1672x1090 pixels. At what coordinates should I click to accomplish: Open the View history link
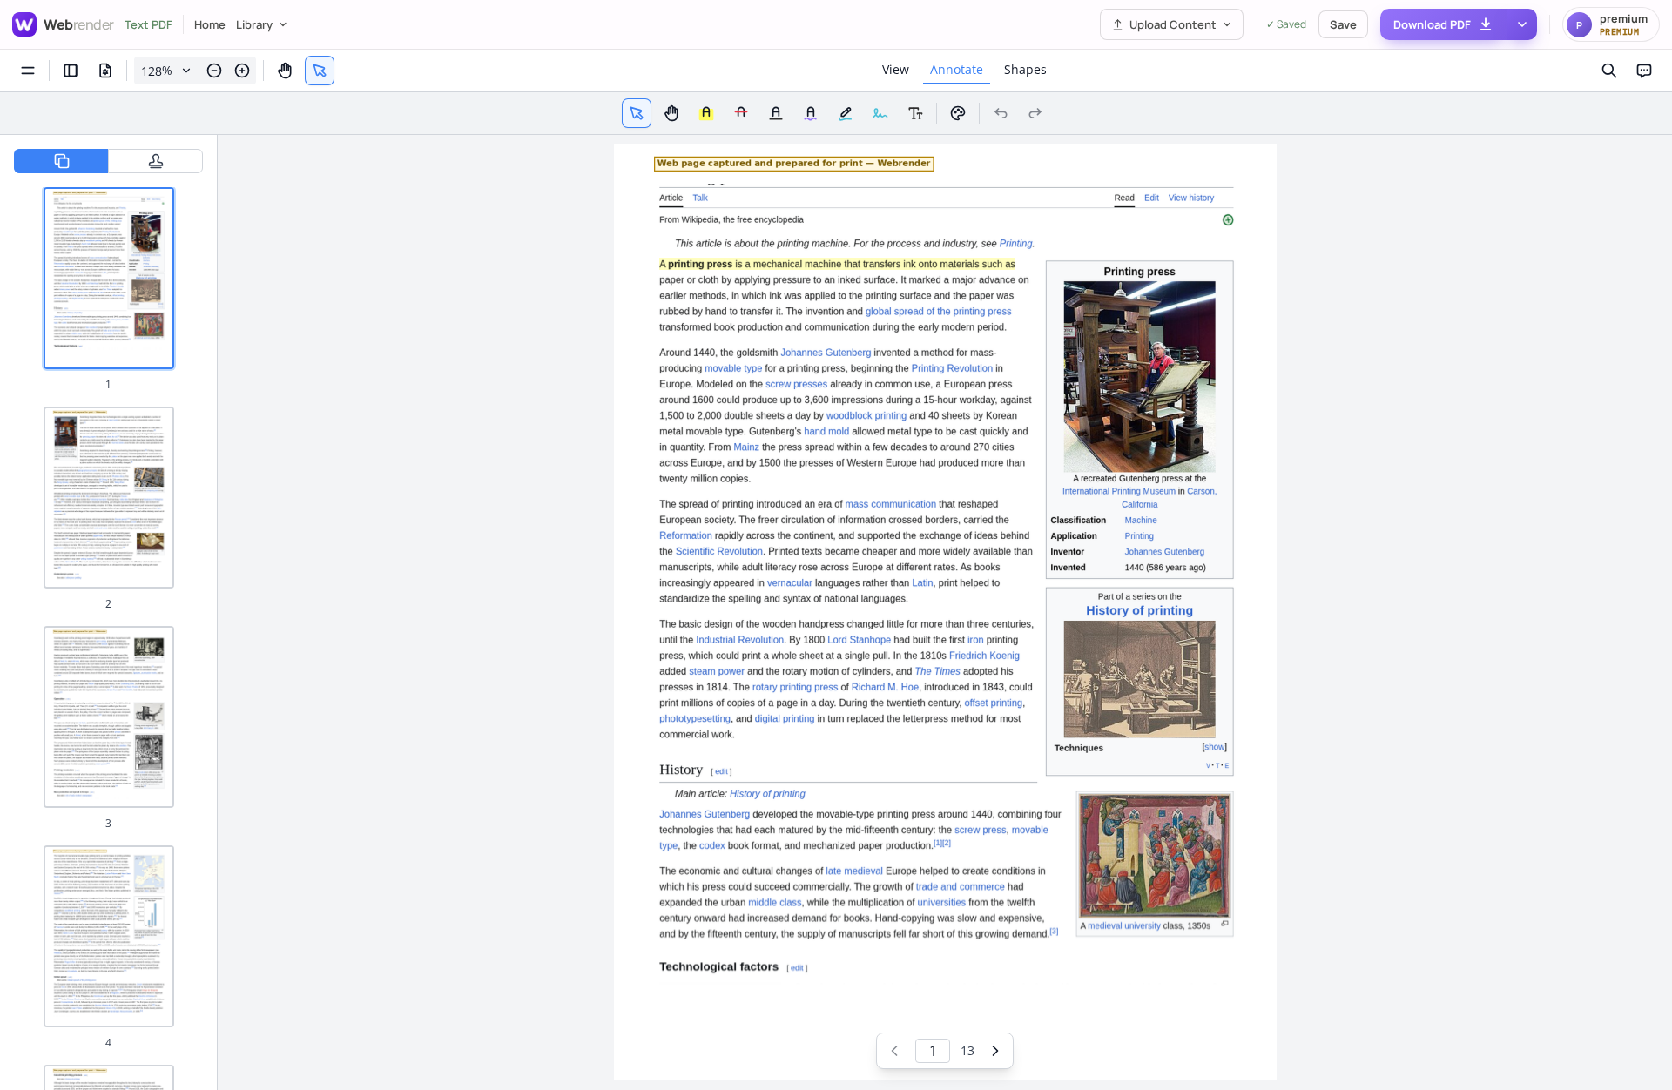1191,198
